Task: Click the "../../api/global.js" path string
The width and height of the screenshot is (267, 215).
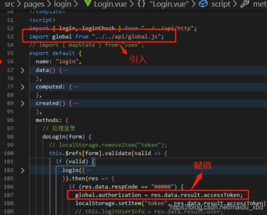Action: [x=126, y=36]
